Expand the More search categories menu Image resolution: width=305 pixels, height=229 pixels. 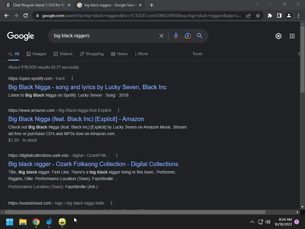pyautogui.click(x=141, y=54)
